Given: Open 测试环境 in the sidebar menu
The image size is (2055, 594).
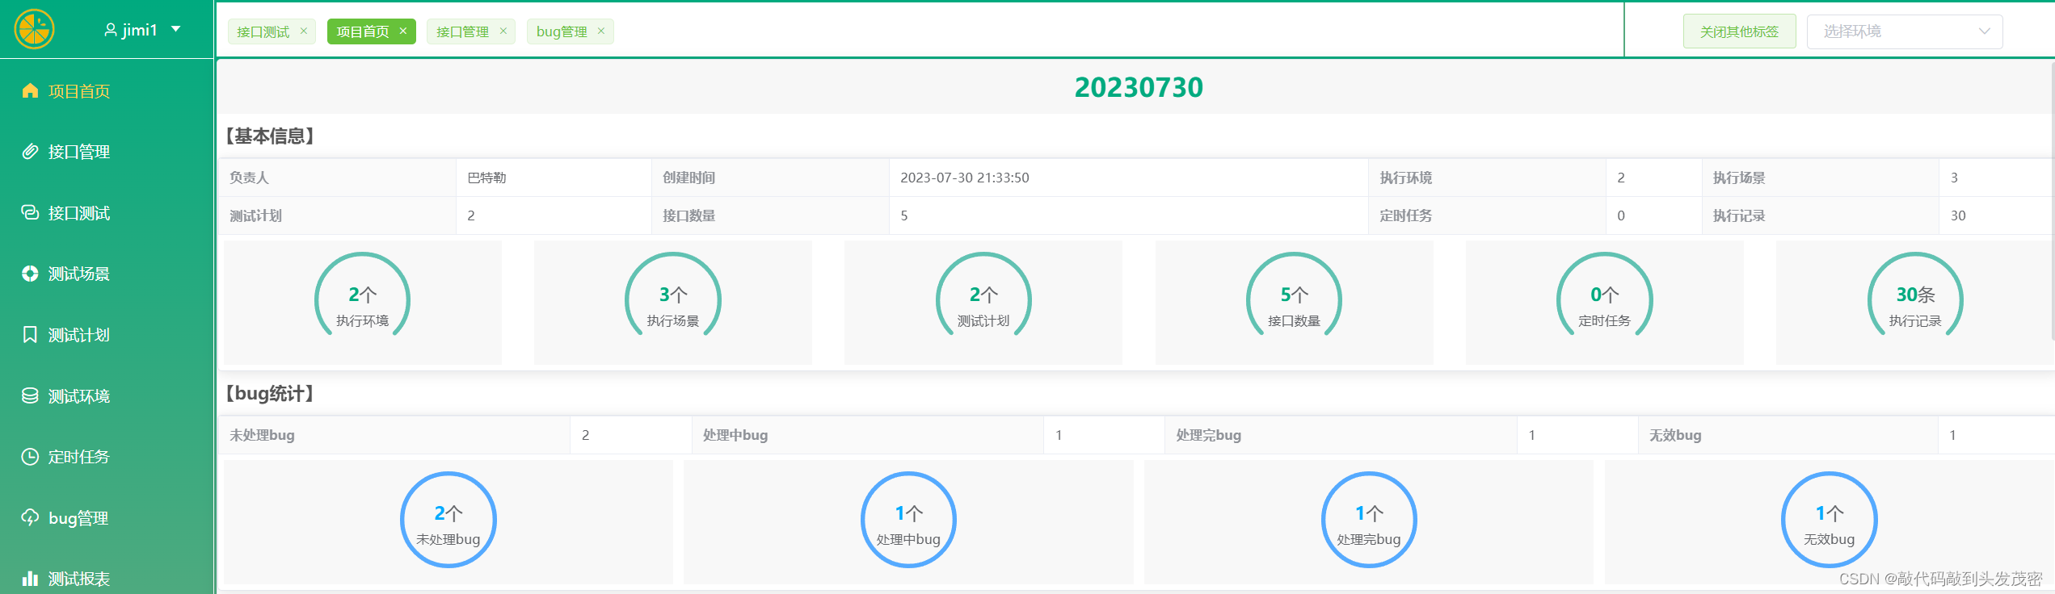Looking at the screenshot, I should click(x=107, y=395).
